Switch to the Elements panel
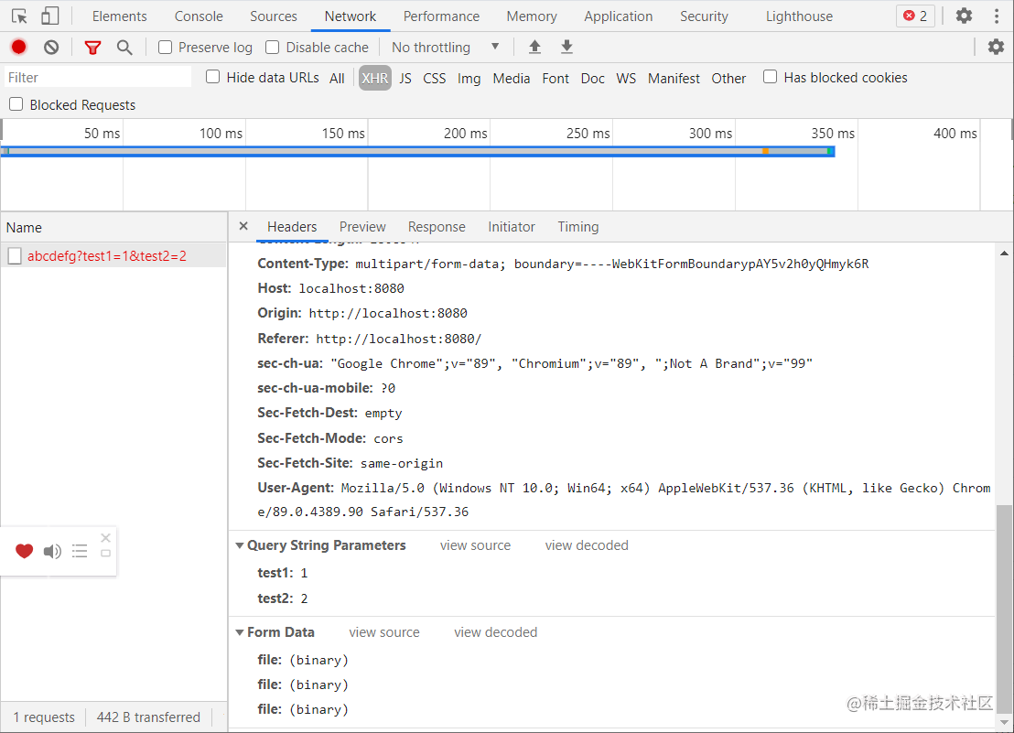1014x733 pixels. point(120,16)
